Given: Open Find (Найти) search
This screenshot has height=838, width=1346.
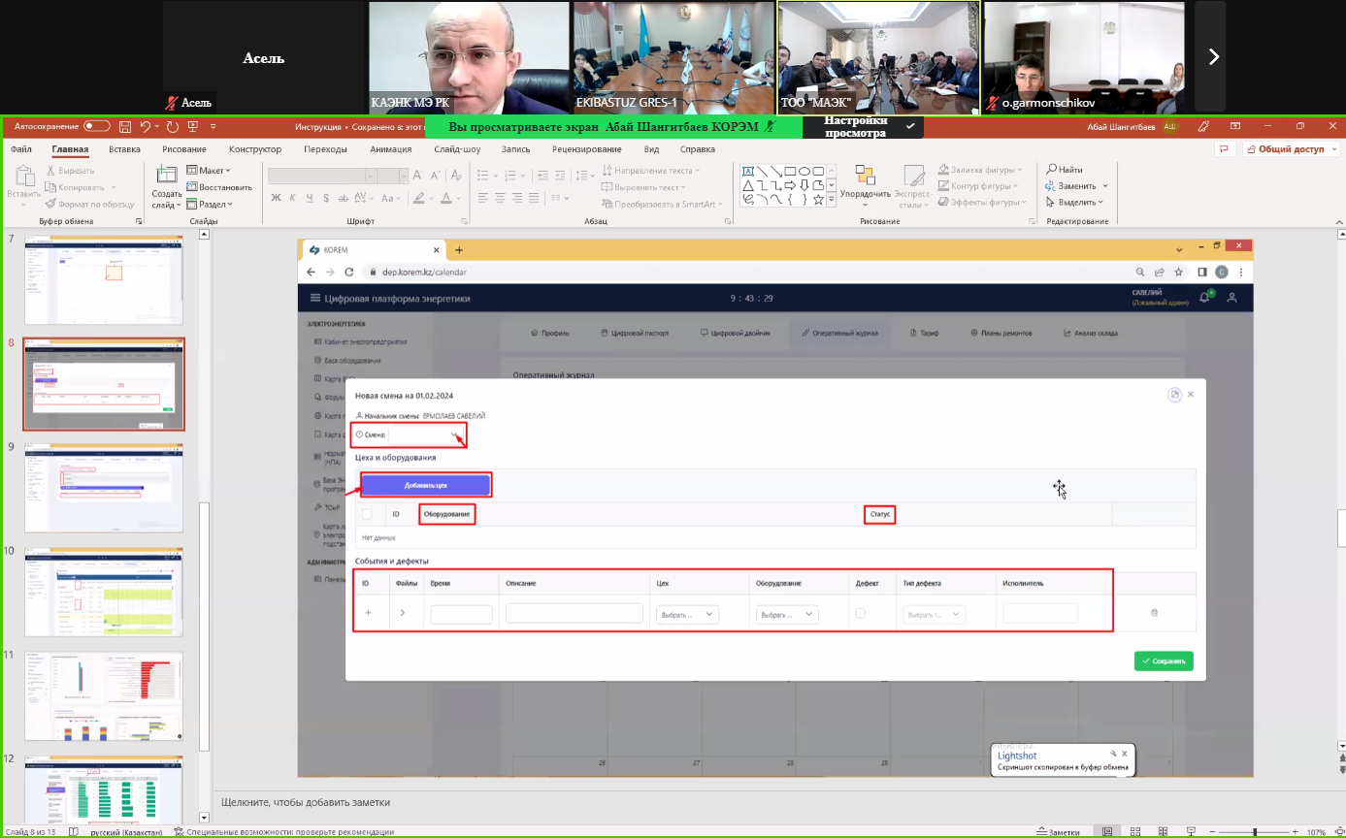Looking at the screenshot, I should pos(1064,169).
